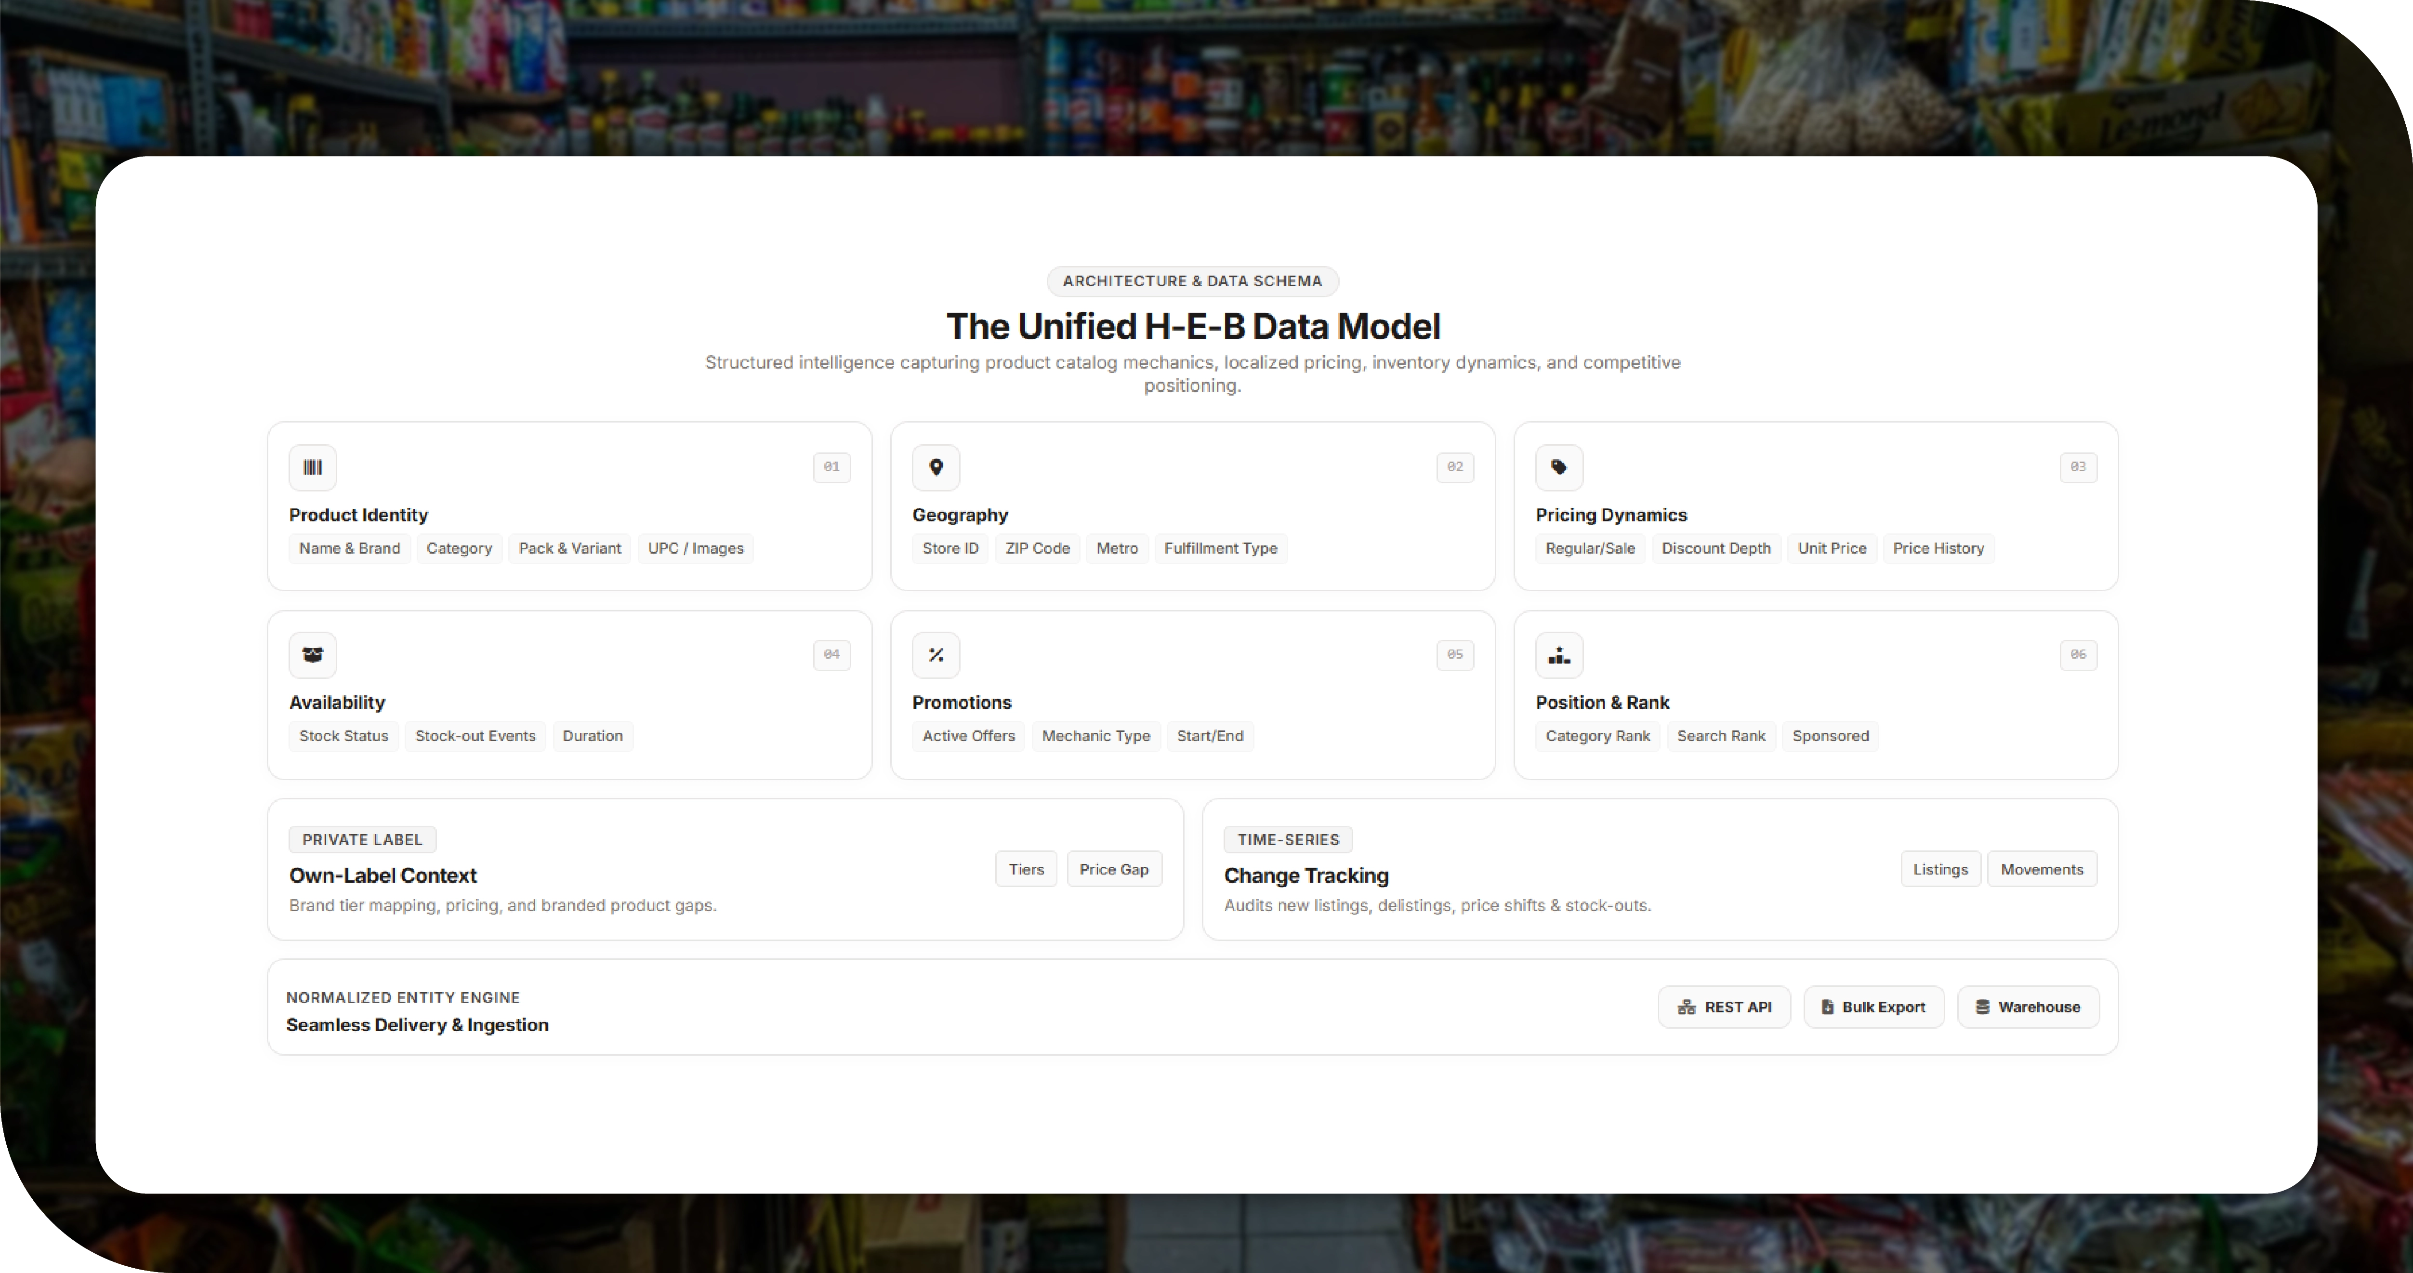Click the Tiers tag in Own-Label Context
This screenshot has height=1273, width=2413.
pos(1026,869)
